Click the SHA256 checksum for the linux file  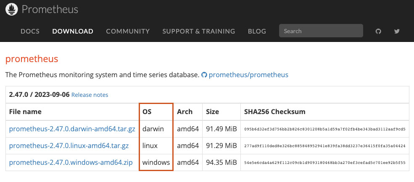(x=324, y=146)
